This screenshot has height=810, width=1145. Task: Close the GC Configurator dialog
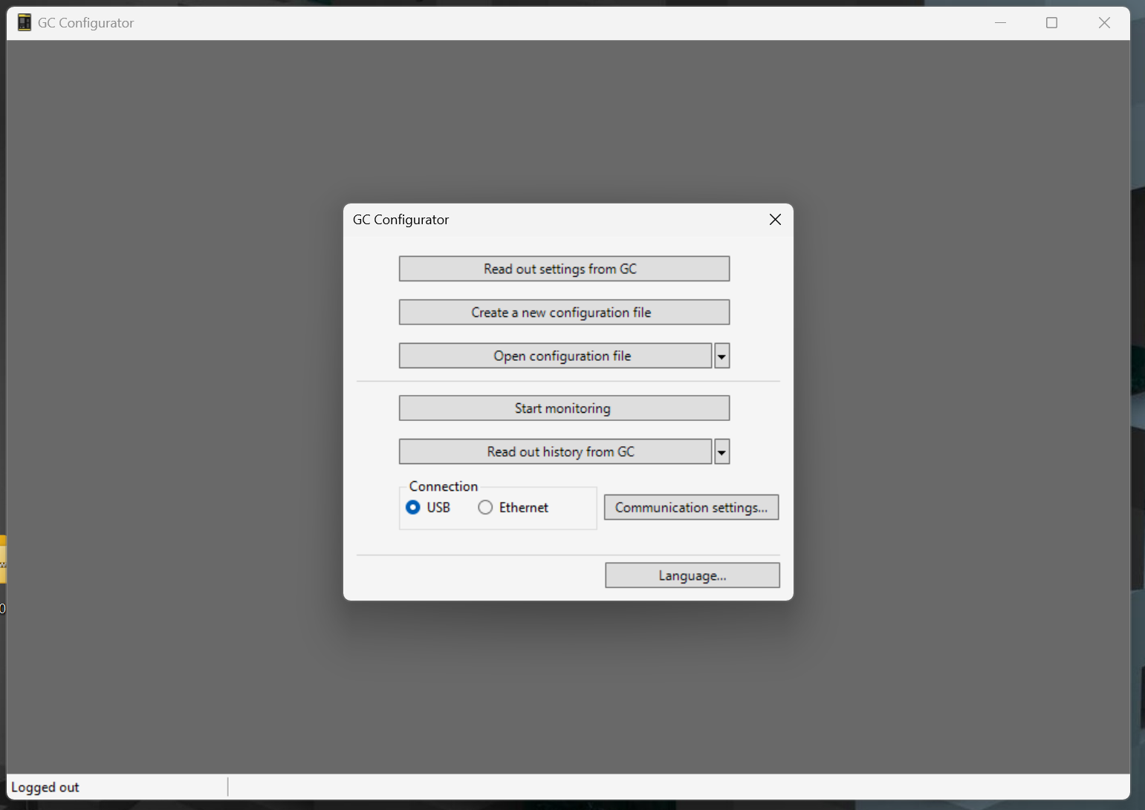(775, 220)
